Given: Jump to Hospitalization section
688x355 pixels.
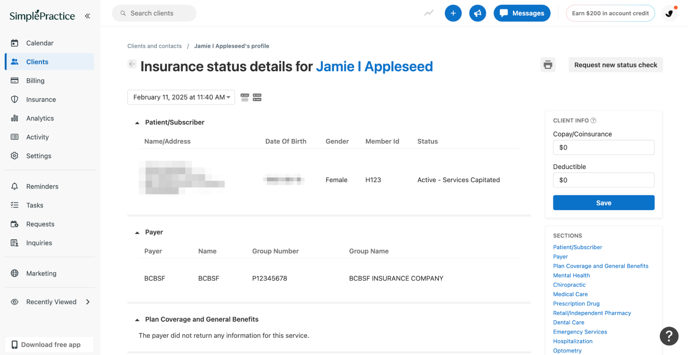Looking at the screenshot, I should click(573, 341).
